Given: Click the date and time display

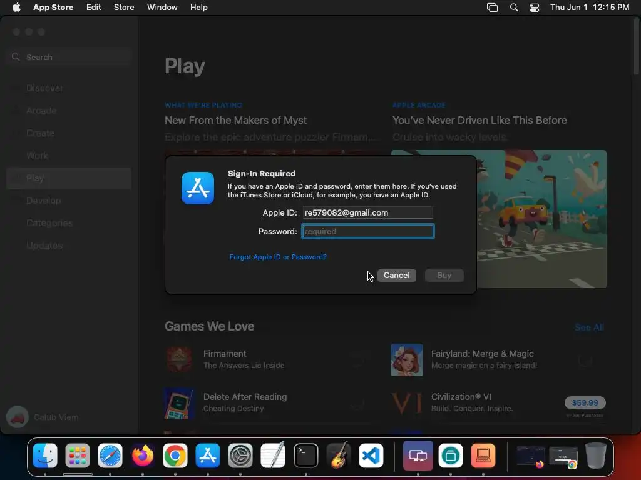Looking at the screenshot, I should 590,7.
